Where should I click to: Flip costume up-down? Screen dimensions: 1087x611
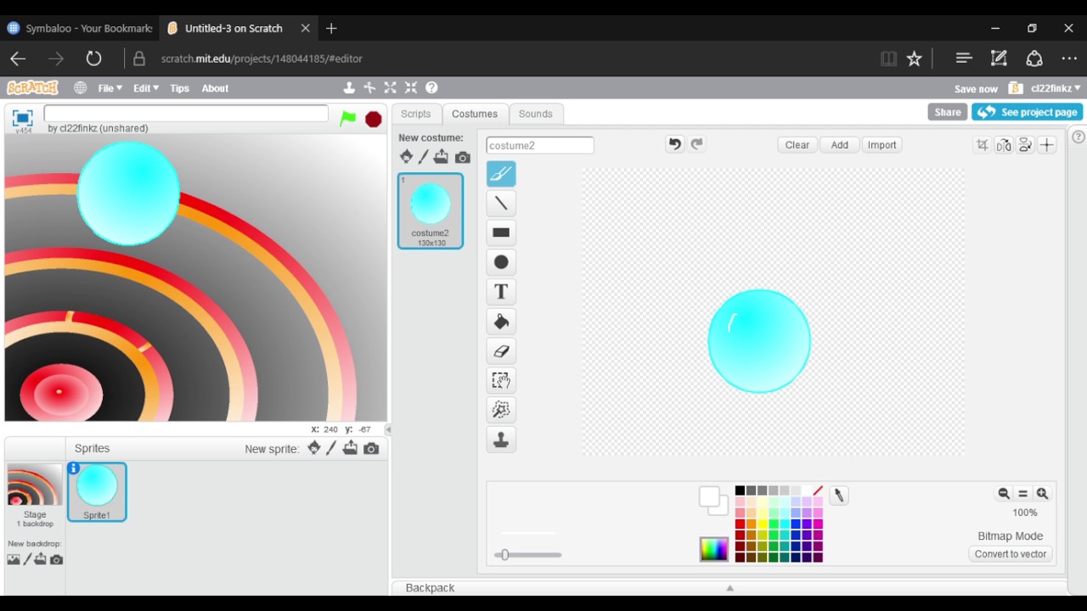click(1025, 145)
